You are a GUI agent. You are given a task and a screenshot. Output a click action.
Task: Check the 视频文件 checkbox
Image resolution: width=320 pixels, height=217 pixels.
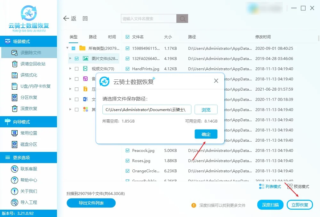[x=77, y=69]
